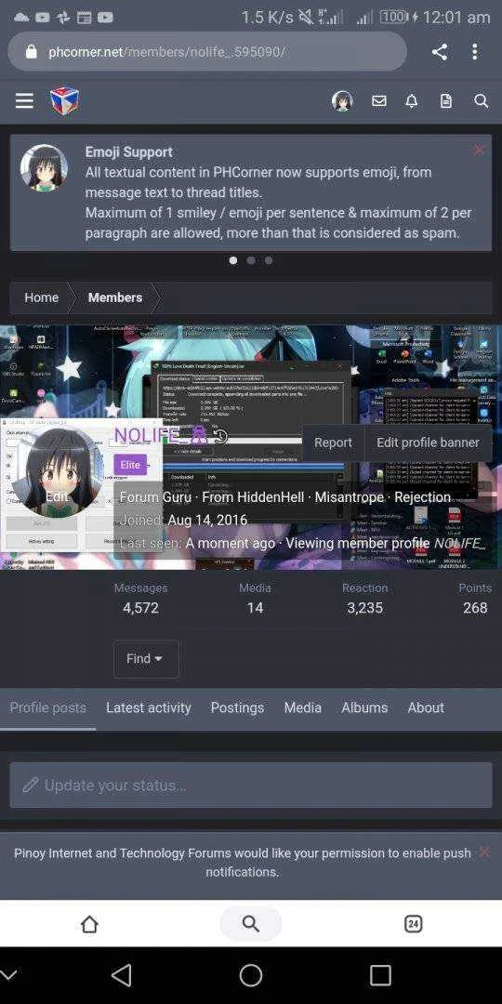Tap the browser share icon
502x1004 pixels.
(439, 52)
